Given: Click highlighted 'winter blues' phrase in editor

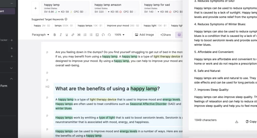Looking at the screenshot, I should pos(63,108).
